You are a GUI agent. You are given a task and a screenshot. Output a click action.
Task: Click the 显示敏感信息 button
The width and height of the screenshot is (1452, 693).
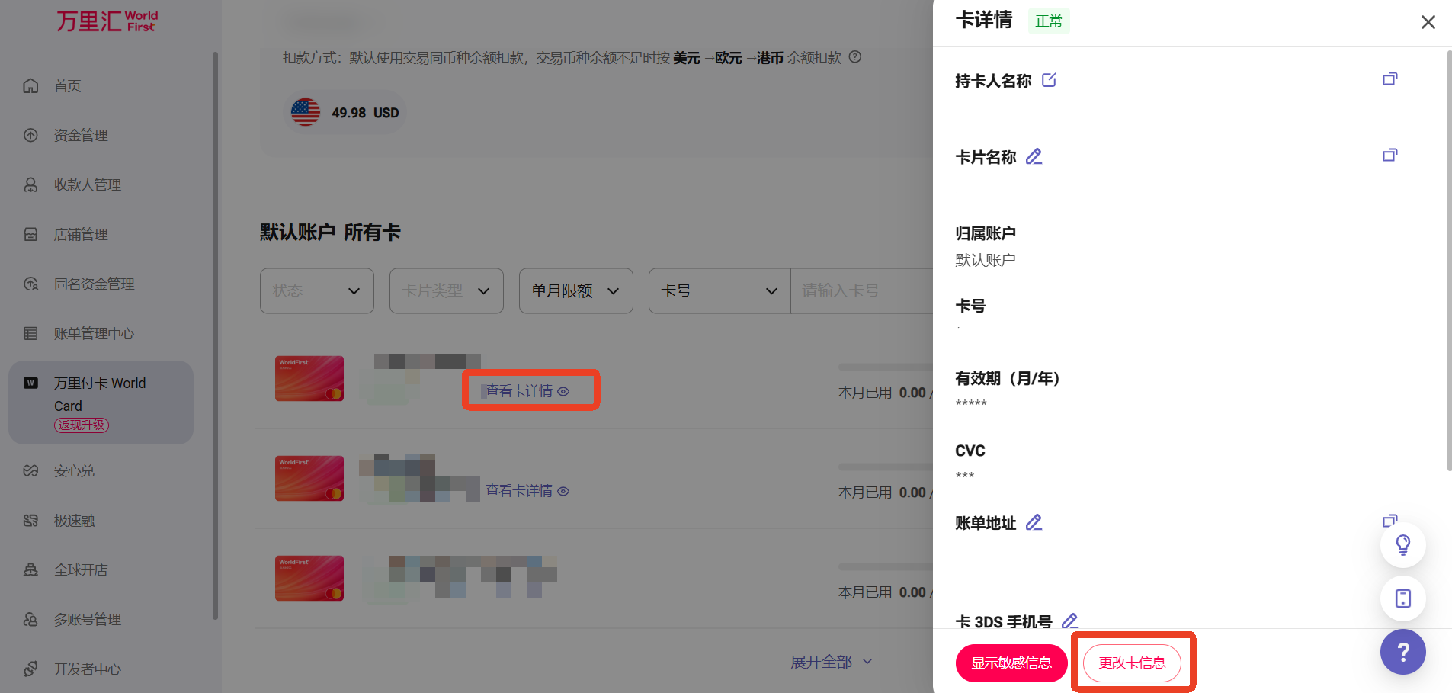pos(1011,663)
